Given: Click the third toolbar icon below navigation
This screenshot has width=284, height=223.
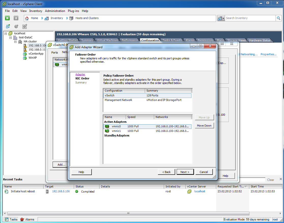Looking at the screenshot, I should 25,26.
